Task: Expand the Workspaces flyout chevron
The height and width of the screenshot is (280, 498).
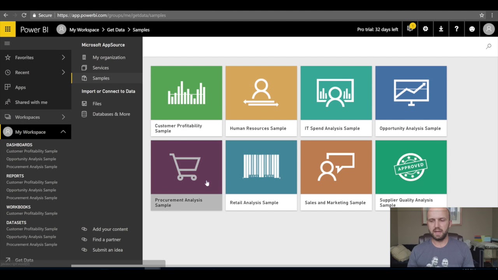Action: (63, 117)
